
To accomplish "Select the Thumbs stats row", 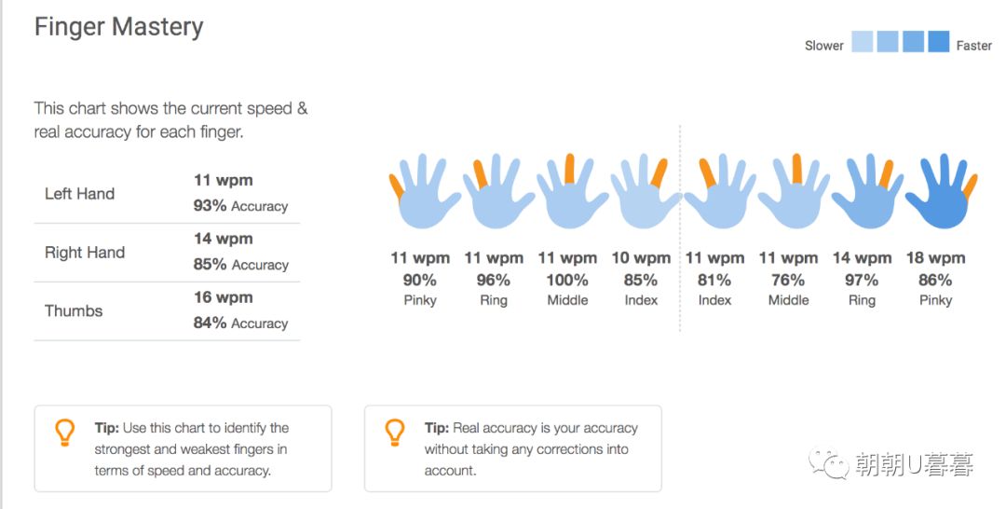I will [167, 311].
